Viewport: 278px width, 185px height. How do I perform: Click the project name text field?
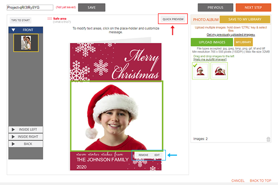click(x=30, y=7)
